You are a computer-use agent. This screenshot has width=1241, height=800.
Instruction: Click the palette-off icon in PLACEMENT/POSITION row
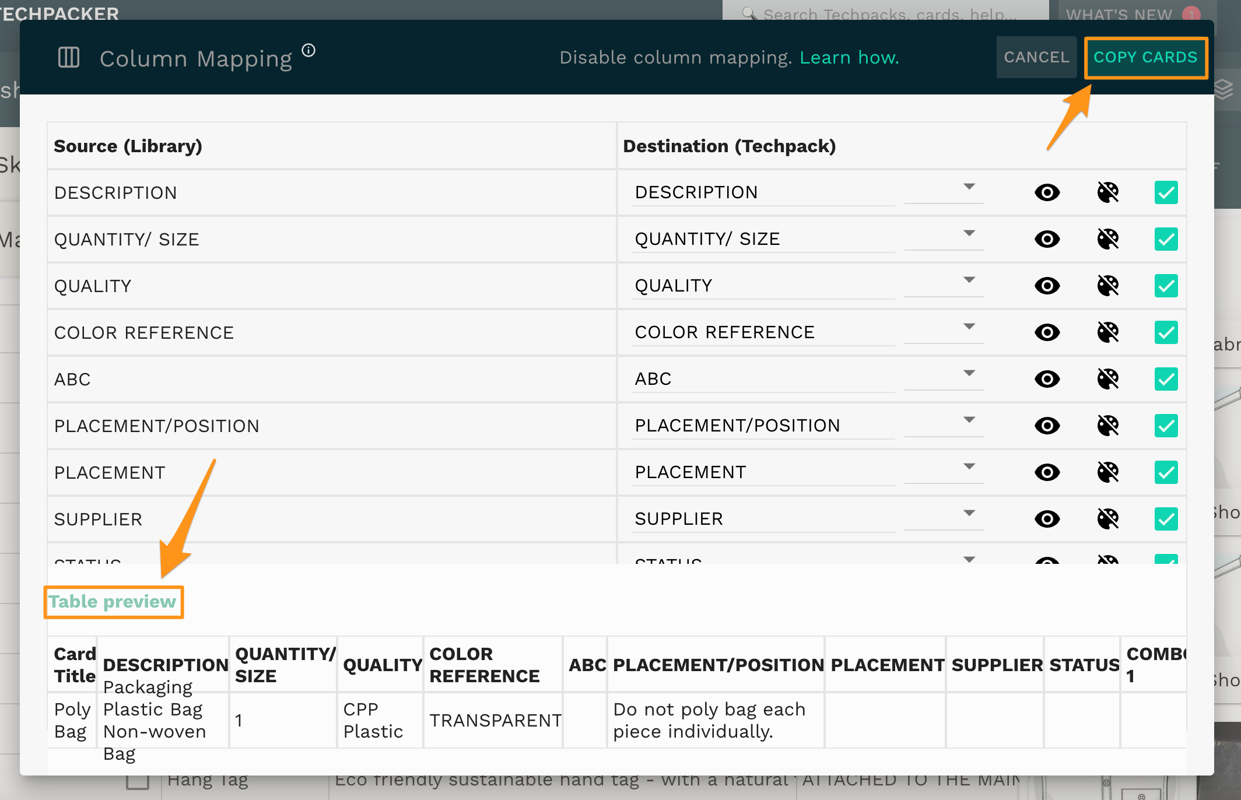pyautogui.click(x=1107, y=426)
